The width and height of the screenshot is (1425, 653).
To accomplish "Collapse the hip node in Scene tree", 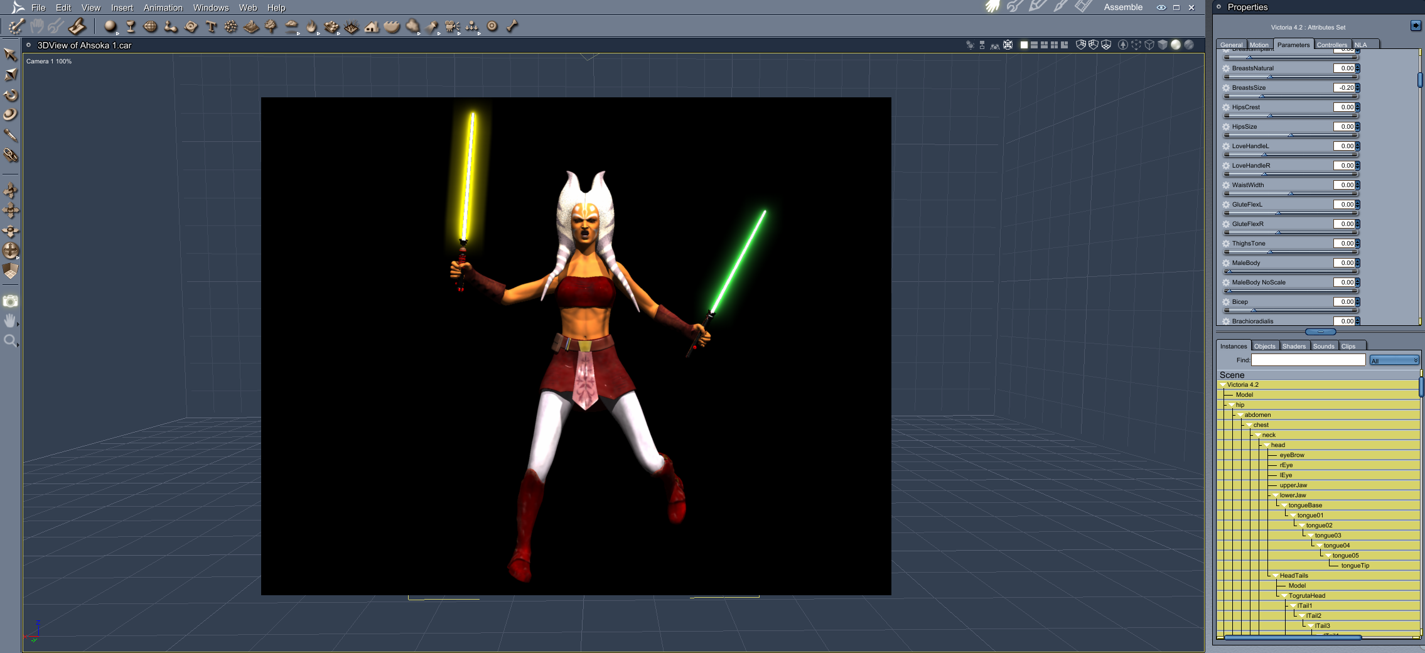I will click(x=1232, y=405).
